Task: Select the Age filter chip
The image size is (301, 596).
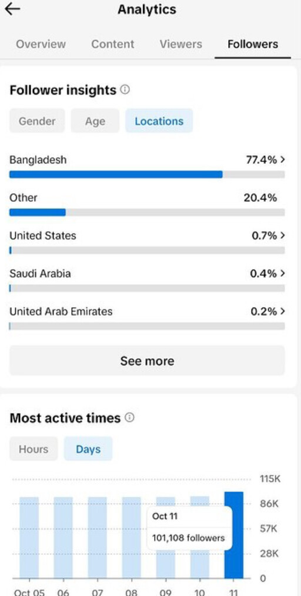Action: coord(95,121)
